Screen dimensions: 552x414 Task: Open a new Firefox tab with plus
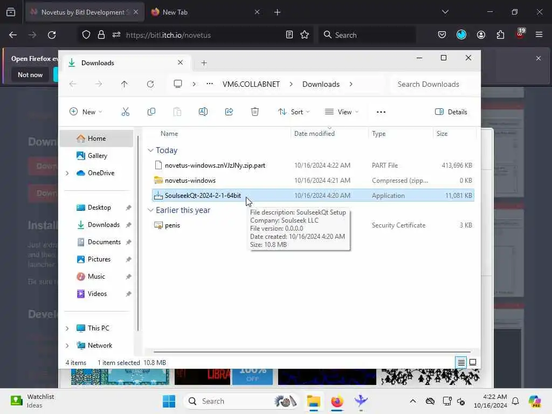point(278,12)
